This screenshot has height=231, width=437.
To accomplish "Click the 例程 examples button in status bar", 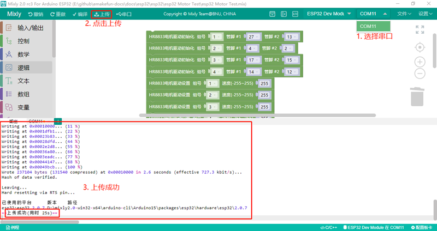I will point(11,227).
